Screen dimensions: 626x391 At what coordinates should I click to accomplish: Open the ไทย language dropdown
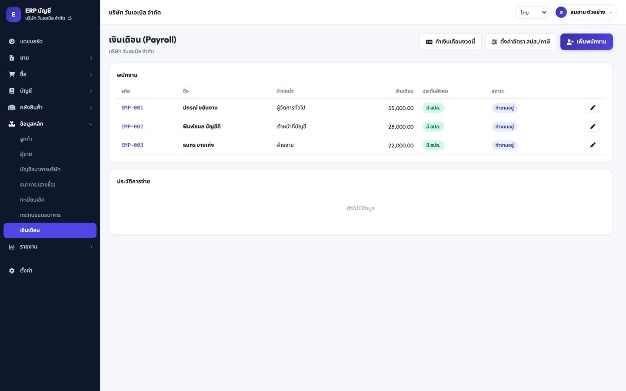point(531,13)
